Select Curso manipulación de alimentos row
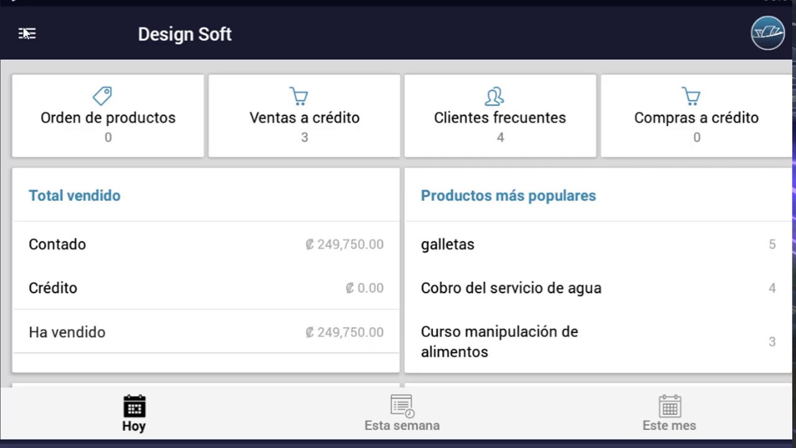The width and height of the screenshot is (796, 448). [x=598, y=342]
